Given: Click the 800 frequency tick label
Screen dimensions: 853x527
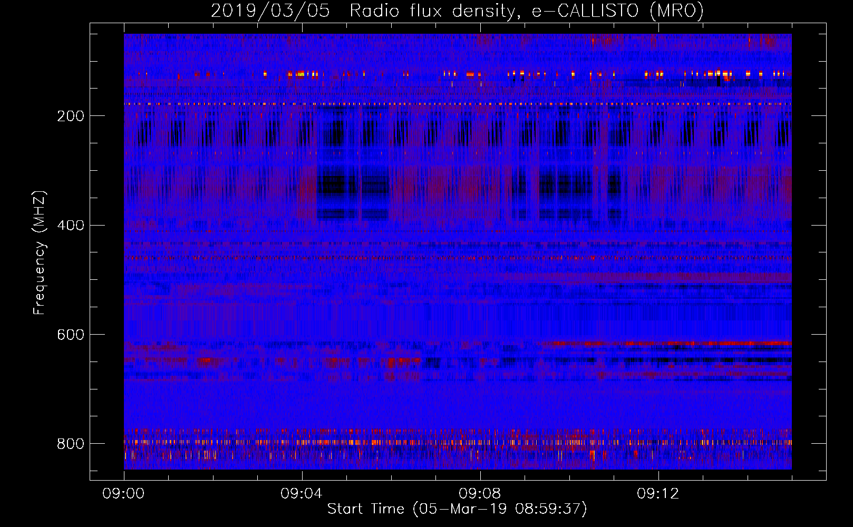Looking at the screenshot, I should point(71,444).
